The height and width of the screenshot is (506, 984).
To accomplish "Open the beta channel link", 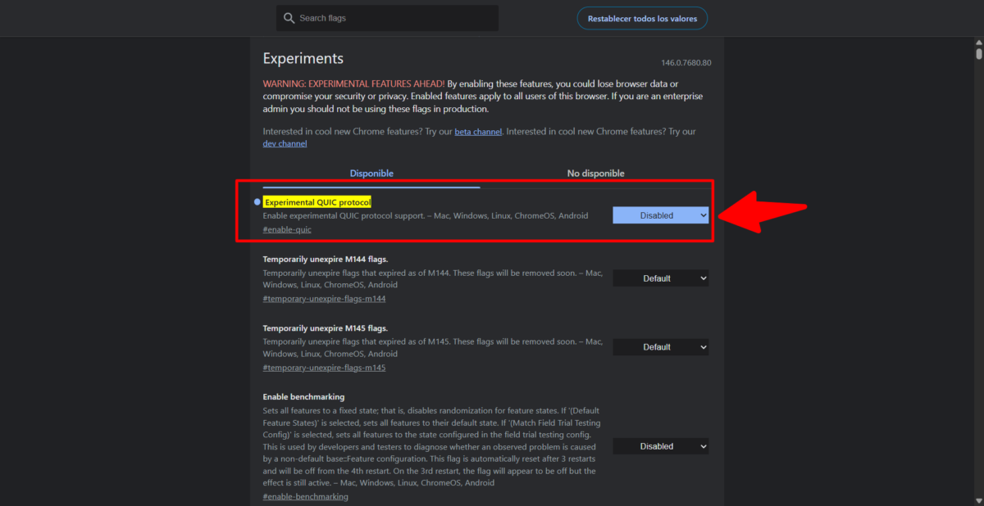I will click(x=476, y=132).
